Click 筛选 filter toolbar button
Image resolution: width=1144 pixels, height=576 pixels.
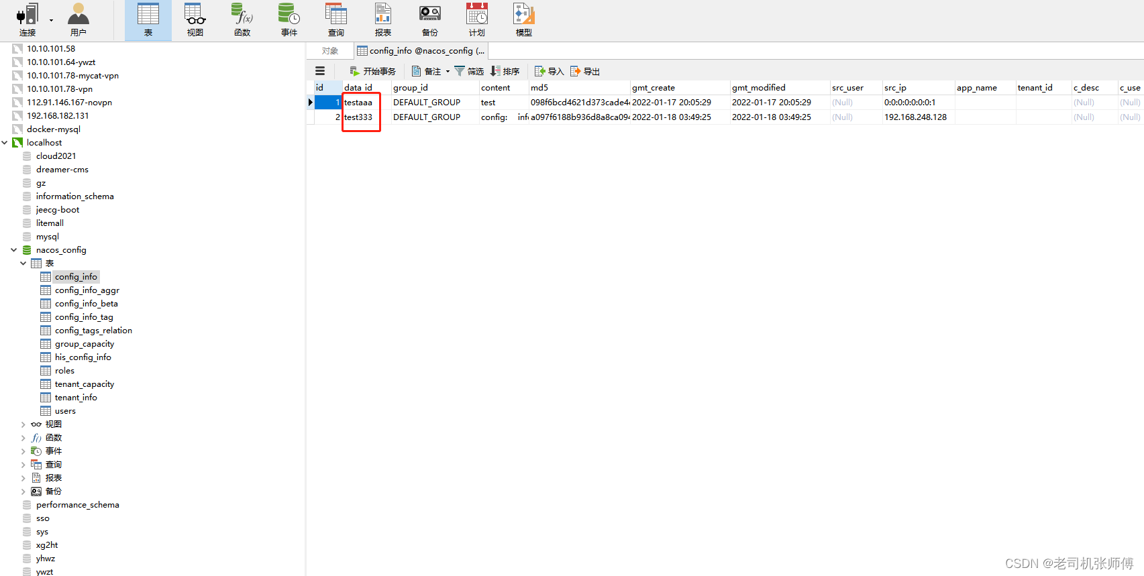click(x=469, y=71)
